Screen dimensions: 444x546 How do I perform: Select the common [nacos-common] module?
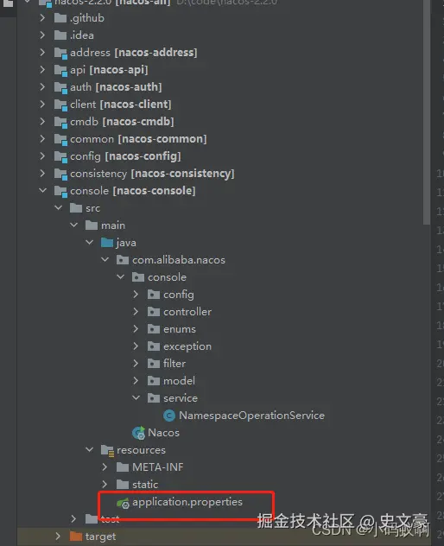click(x=138, y=139)
